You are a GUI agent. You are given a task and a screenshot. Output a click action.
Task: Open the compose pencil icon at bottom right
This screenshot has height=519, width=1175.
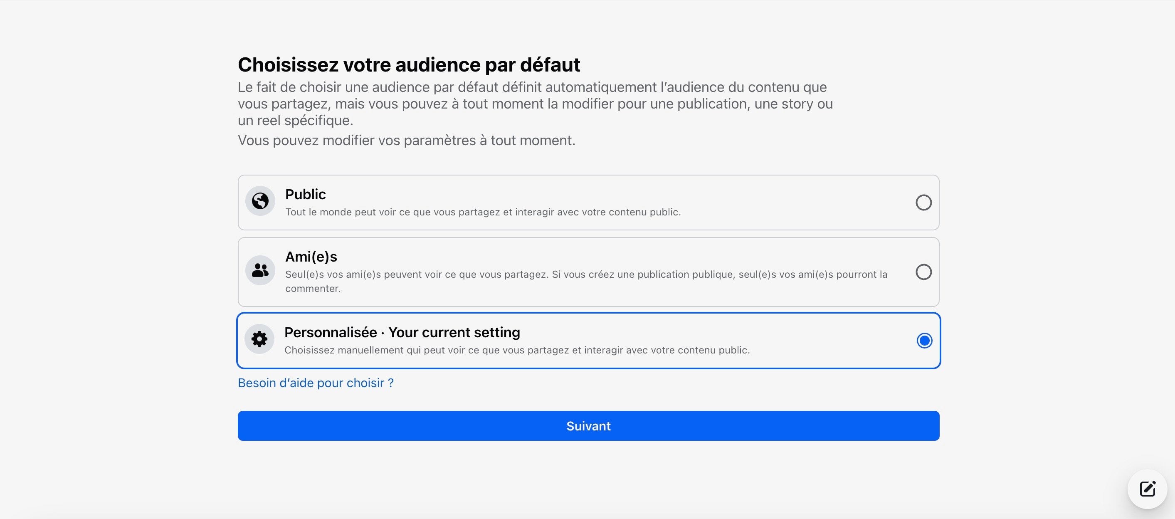[1147, 489]
